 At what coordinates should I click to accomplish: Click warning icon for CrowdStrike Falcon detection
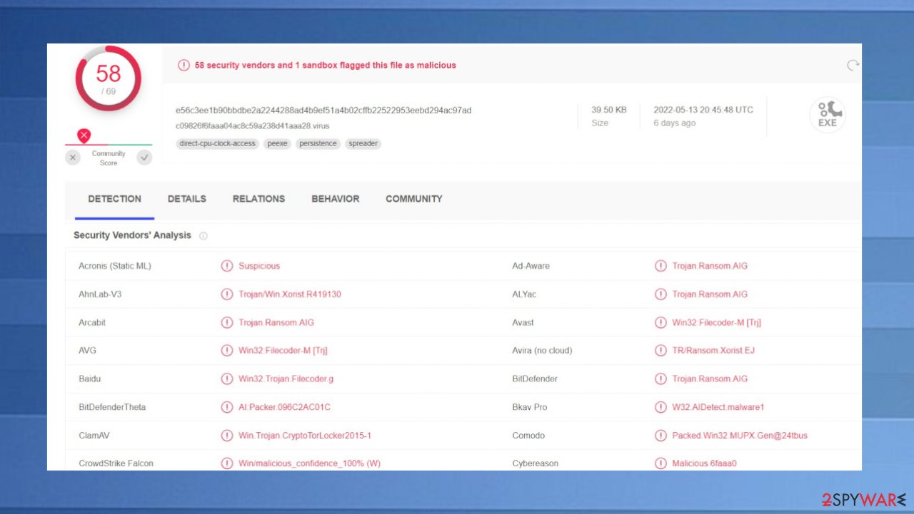coord(227,463)
